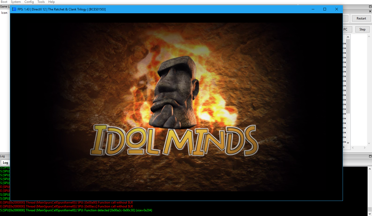Click the disassembly list scroll-up arrow

pos(348,36)
